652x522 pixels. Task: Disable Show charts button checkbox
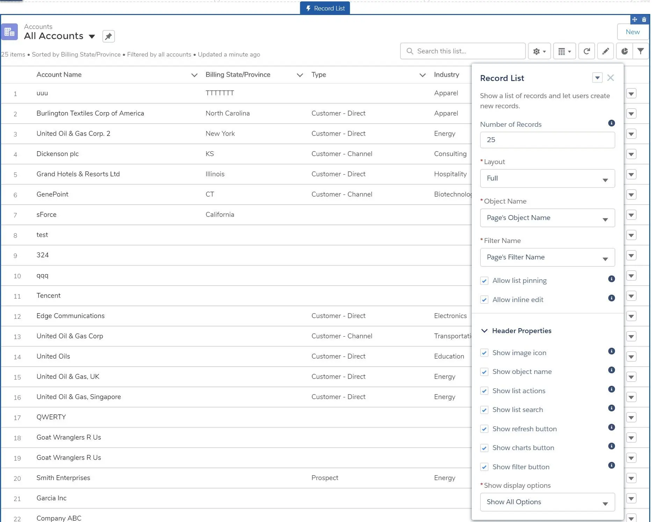484,448
